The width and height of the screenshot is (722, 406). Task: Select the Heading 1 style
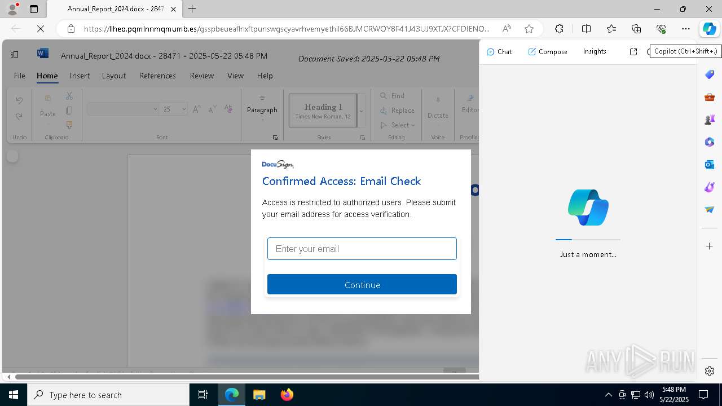click(323, 111)
